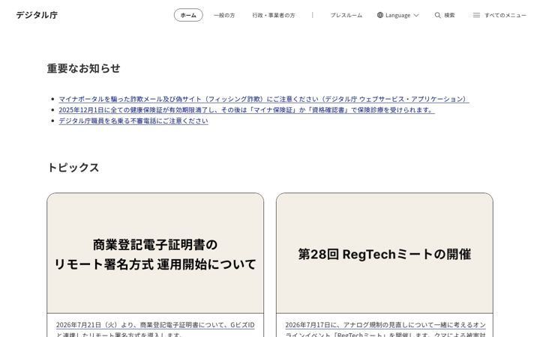
Task: Open the 2026年7月17日 RegTechミート article link
Action: (385, 329)
